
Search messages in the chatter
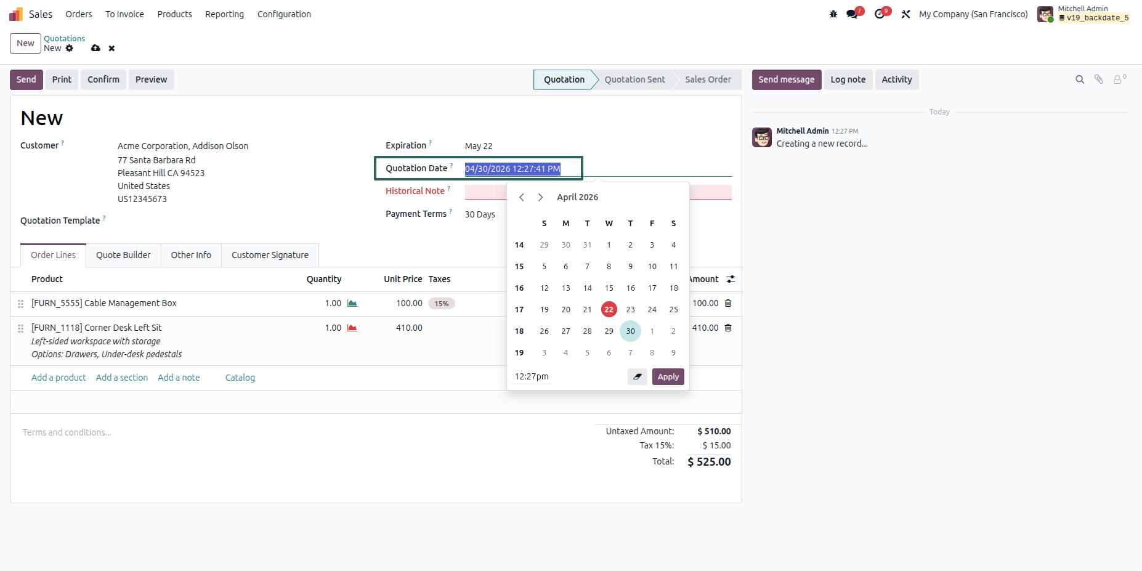point(1080,79)
